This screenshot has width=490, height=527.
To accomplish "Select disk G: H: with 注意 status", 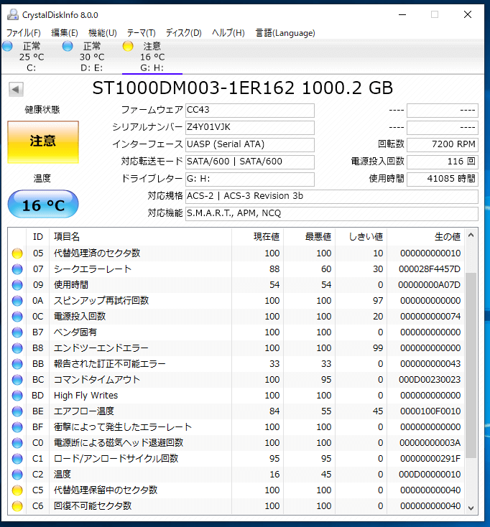I will pyautogui.click(x=152, y=57).
